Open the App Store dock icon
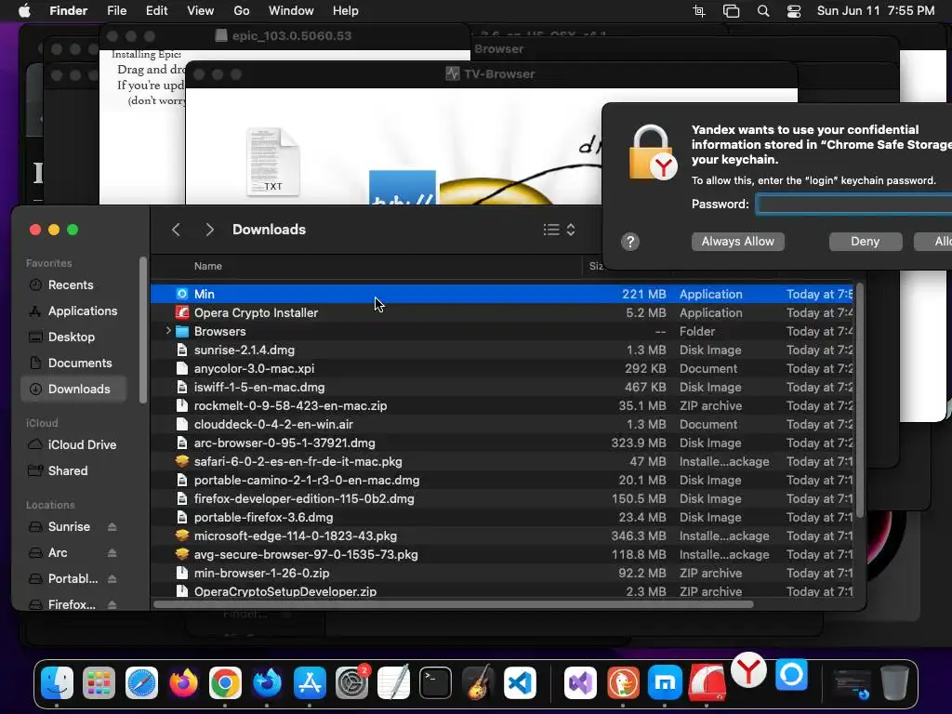Viewport: 952px width, 714px height. coord(310,683)
